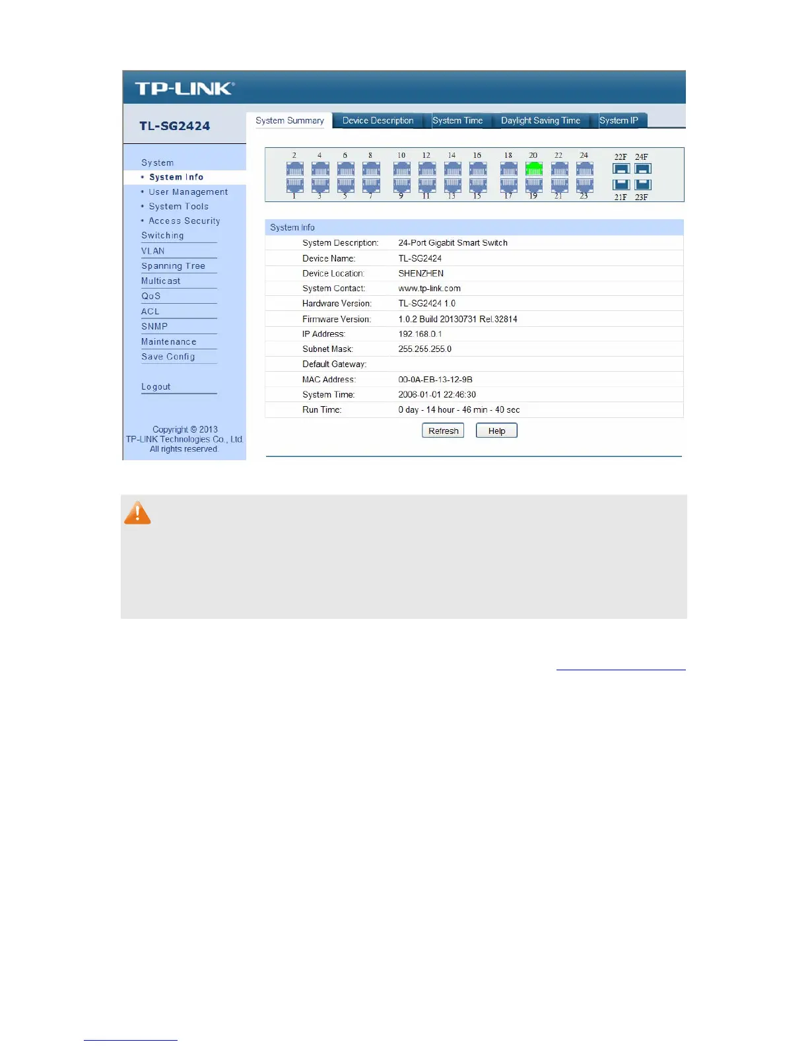This screenshot has width=808, height=1046.
Task: Click the 22F SFP fiber port icon
Action: click(621, 168)
